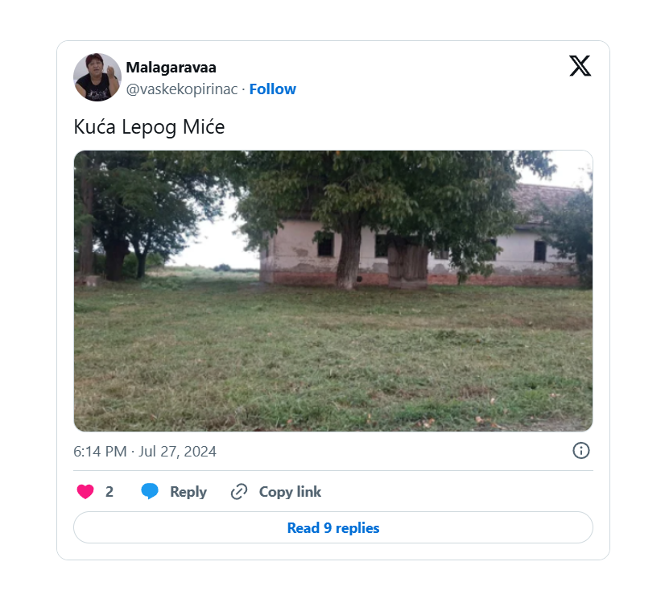Open the circled info icon

point(581,451)
